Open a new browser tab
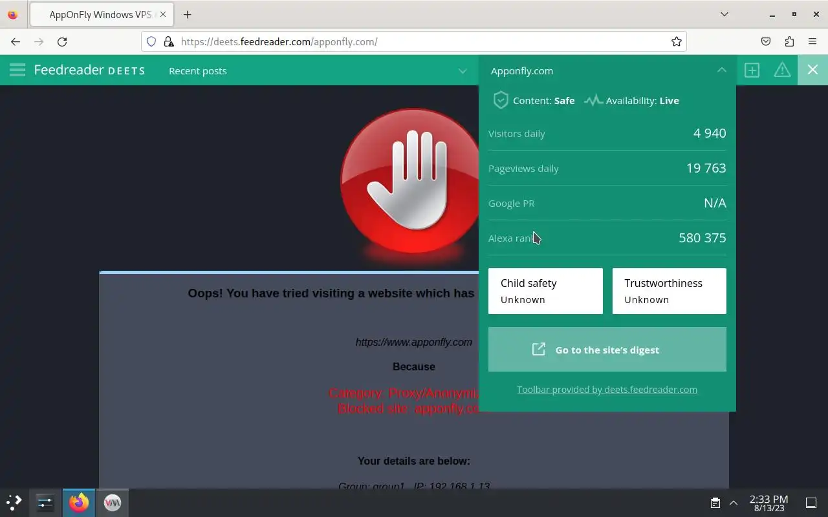The width and height of the screenshot is (828, 517). (188, 14)
